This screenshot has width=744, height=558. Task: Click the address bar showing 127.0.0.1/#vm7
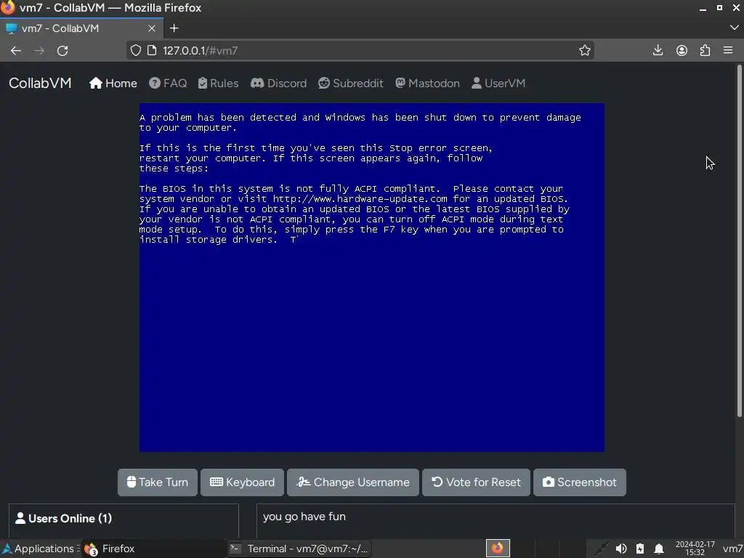360,50
